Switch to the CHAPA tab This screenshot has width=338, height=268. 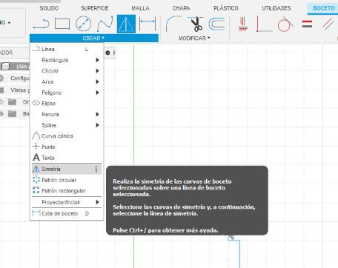pyautogui.click(x=181, y=8)
